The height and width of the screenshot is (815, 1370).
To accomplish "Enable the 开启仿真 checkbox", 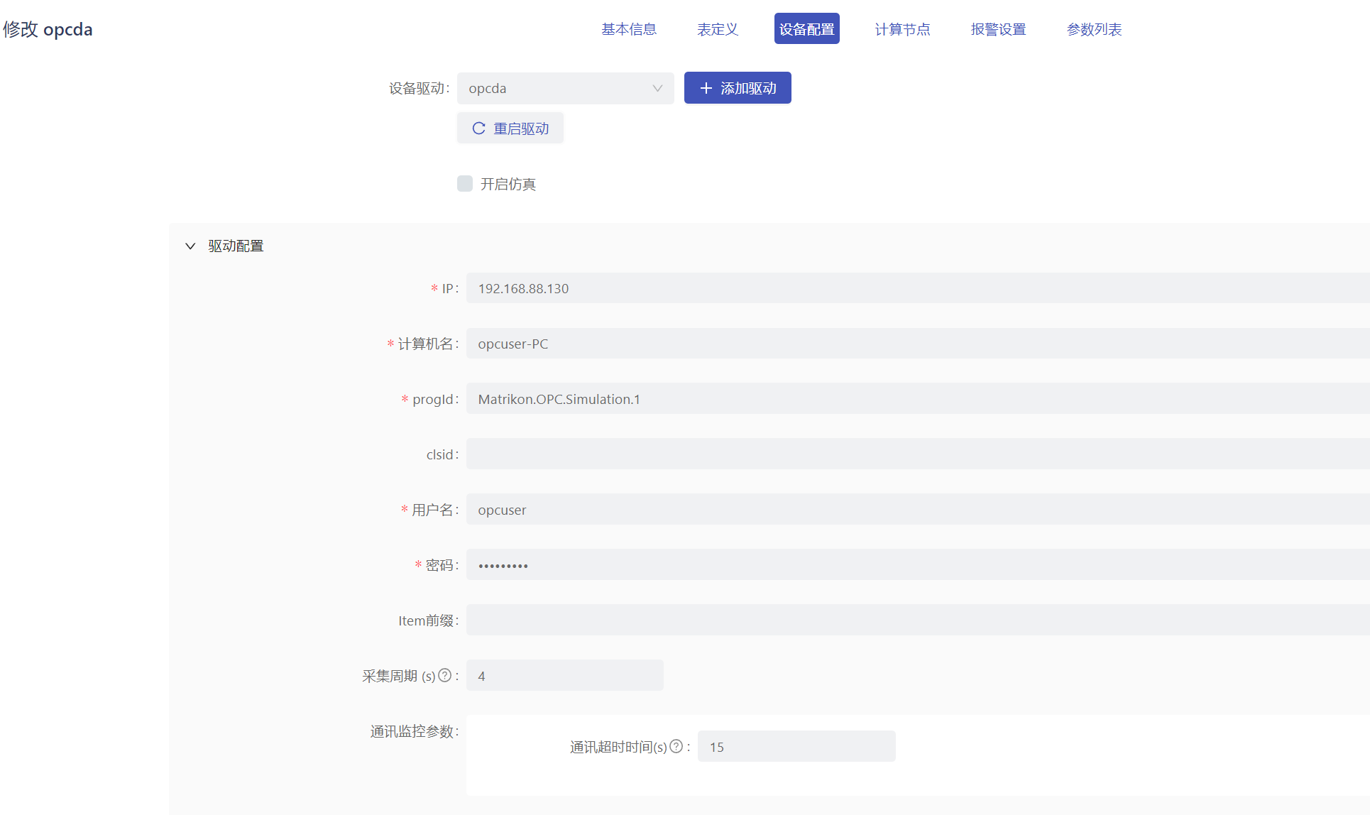I will 465,184.
